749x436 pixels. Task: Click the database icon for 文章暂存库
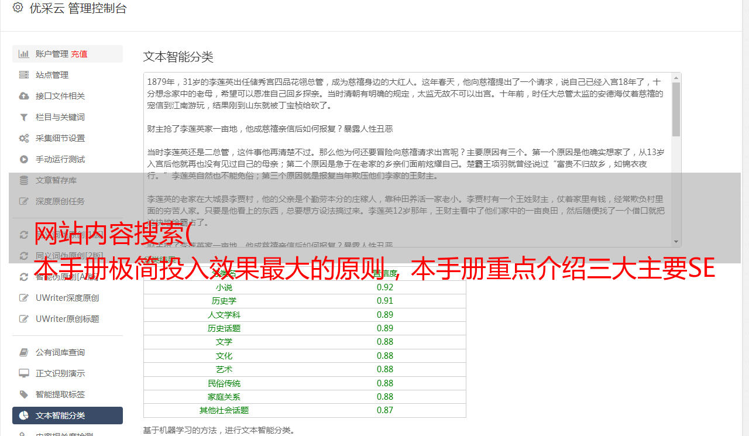(x=24, y=180)
